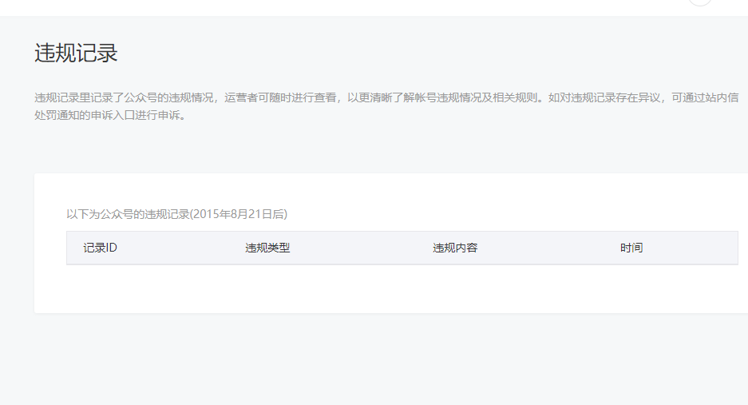Select the 时间 column header

point(631,248)
